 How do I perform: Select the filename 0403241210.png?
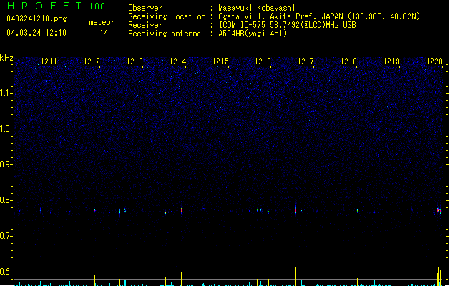pos(36,19)
